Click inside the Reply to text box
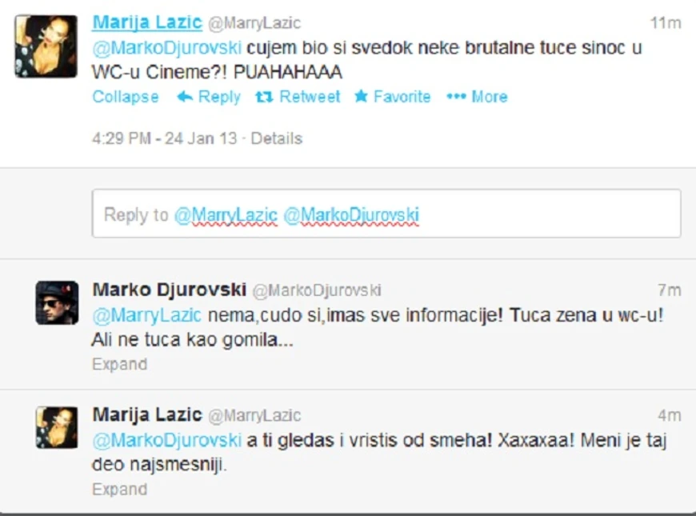 click(x=386, y=214)
